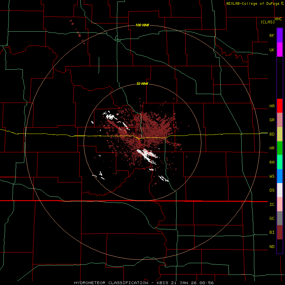The height and width of the screenshot is (285, 285).
Task: Click the brown echo streak near the top-left
Action: (77, 32)
